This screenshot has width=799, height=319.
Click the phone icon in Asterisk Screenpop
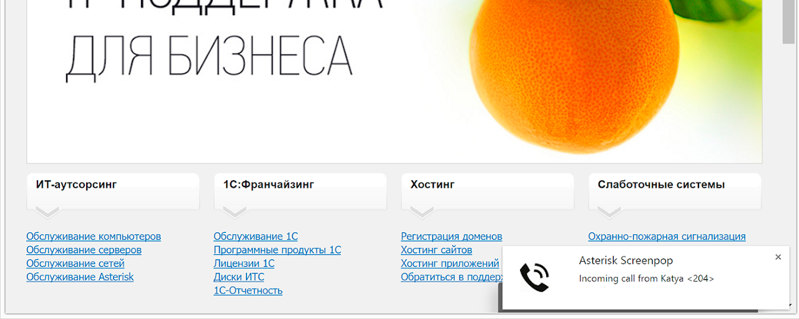[x=534, y=278]
